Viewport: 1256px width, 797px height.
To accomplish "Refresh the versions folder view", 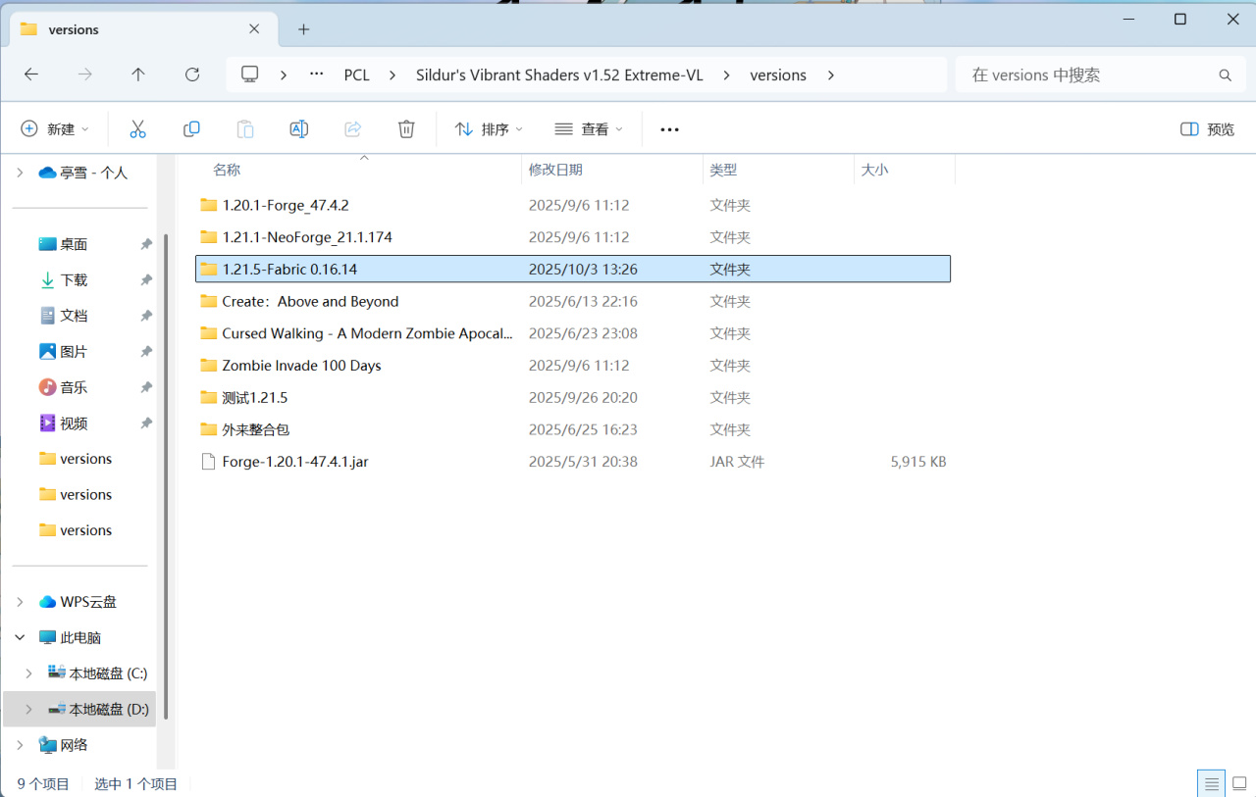I will pyautogui.click(x=192, y=75).
